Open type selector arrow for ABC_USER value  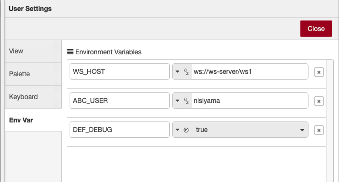click(x=177, y=101)
